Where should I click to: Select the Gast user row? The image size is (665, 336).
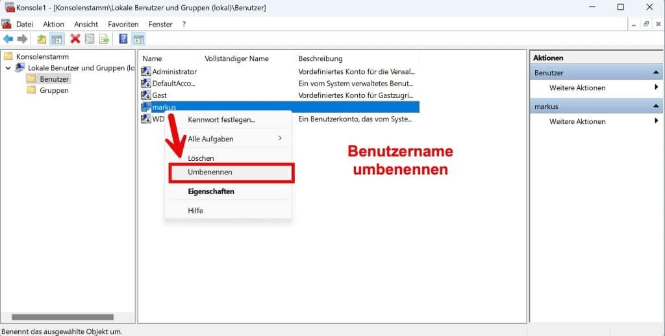tap(279, 95)
